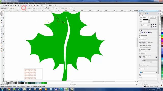This screenshot has width=163, height=91.
Task: Open the outline Style dropdown
Action: [x=149, y=22]
